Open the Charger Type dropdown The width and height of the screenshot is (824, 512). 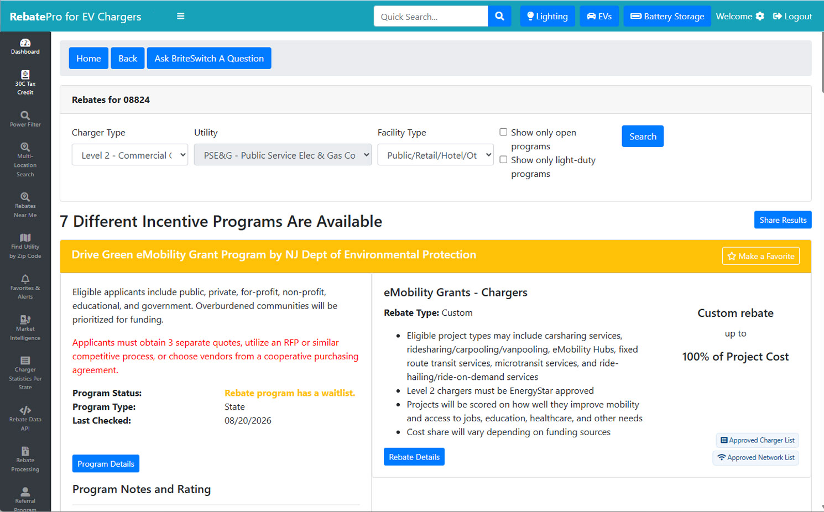pyautogui.click(x=130, y=155)
